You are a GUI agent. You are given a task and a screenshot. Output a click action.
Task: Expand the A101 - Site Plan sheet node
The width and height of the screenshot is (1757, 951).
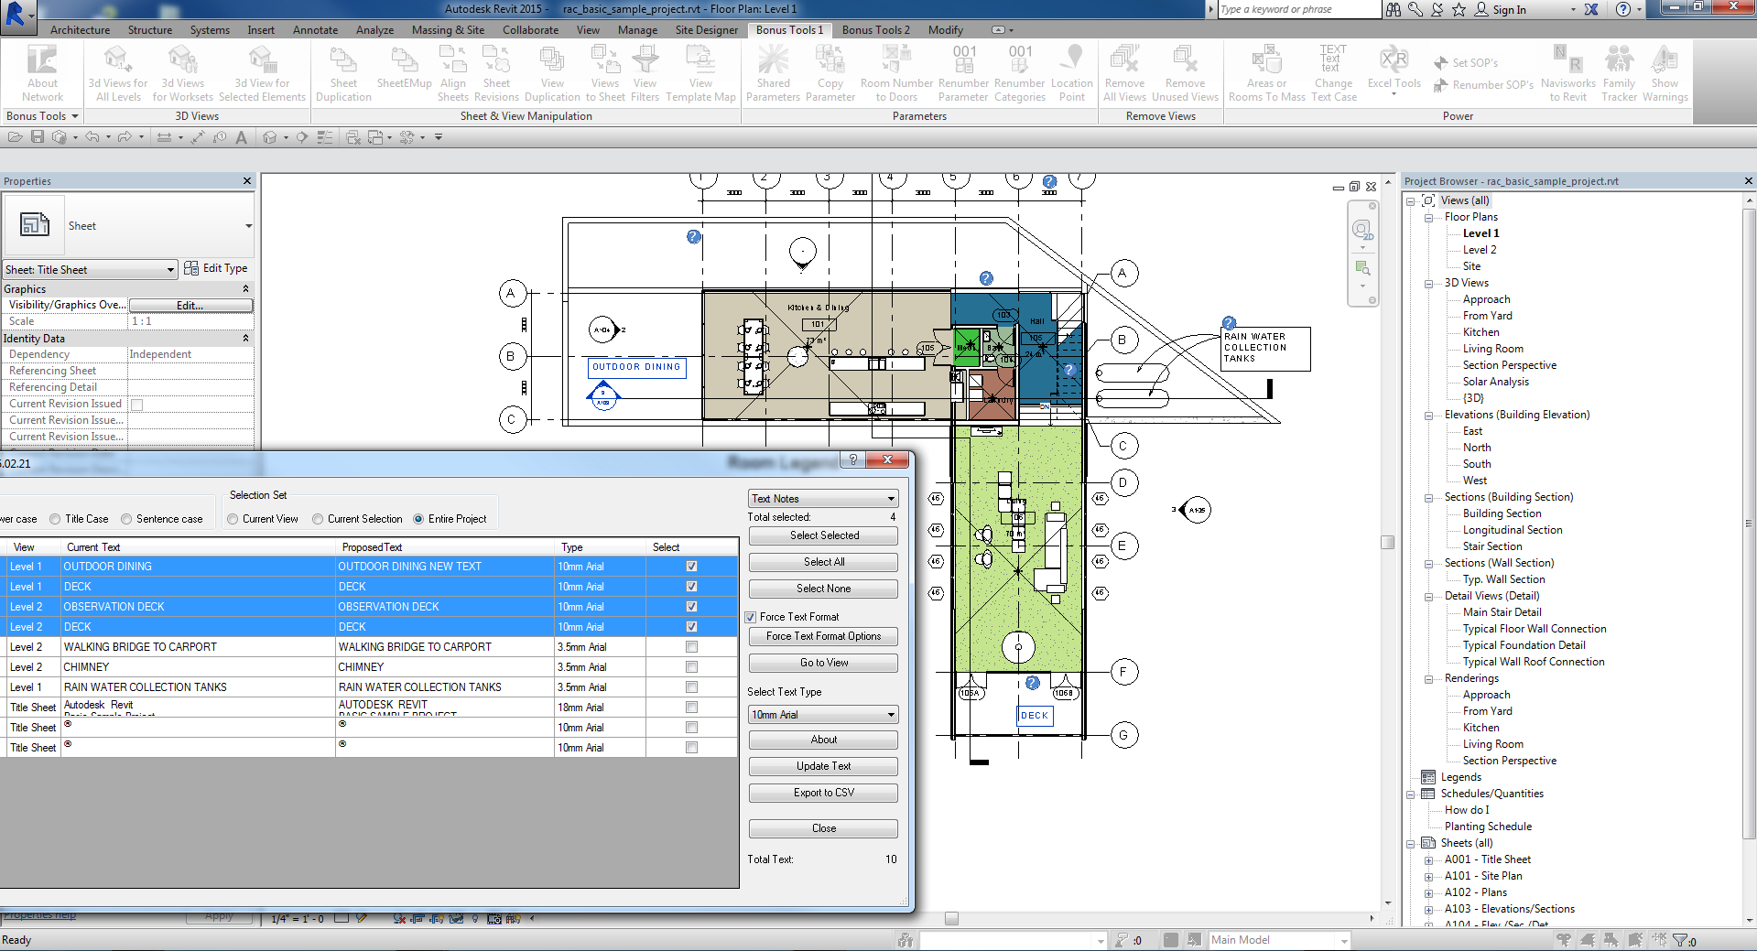[x=1428, y=876]
